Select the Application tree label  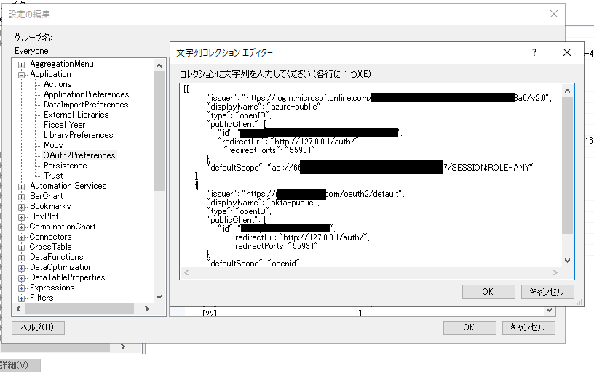coord(50,74)
